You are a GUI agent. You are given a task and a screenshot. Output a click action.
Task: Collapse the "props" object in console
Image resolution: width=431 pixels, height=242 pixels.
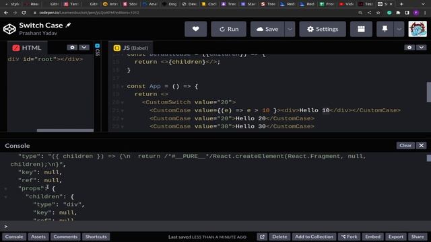[6, 189]
